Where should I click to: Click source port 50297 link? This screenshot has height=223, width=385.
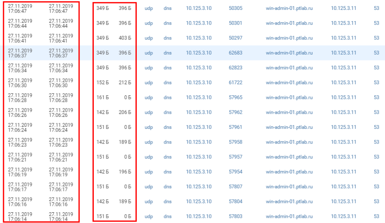235,38
